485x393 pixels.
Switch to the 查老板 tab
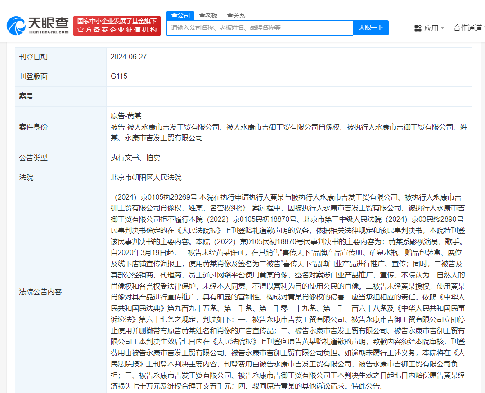point(208,15)
